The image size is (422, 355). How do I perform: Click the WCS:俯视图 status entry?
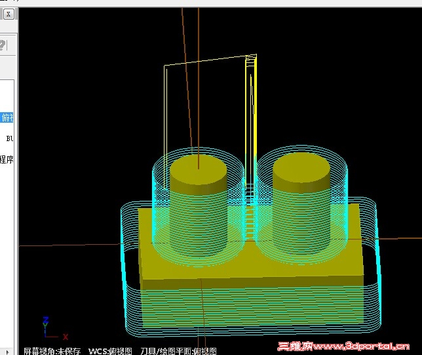[110, 351]
